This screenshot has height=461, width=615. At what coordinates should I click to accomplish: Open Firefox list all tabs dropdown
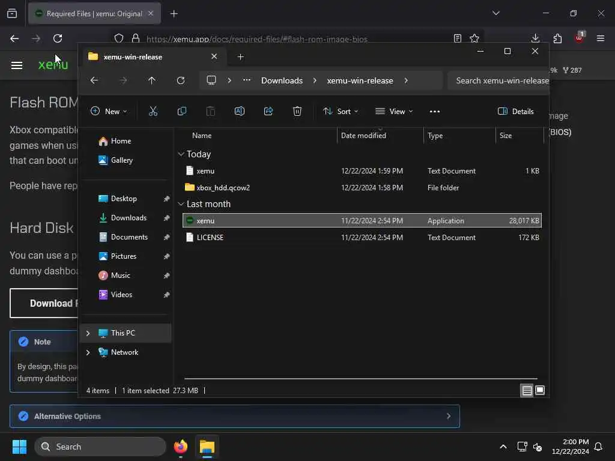495,13
